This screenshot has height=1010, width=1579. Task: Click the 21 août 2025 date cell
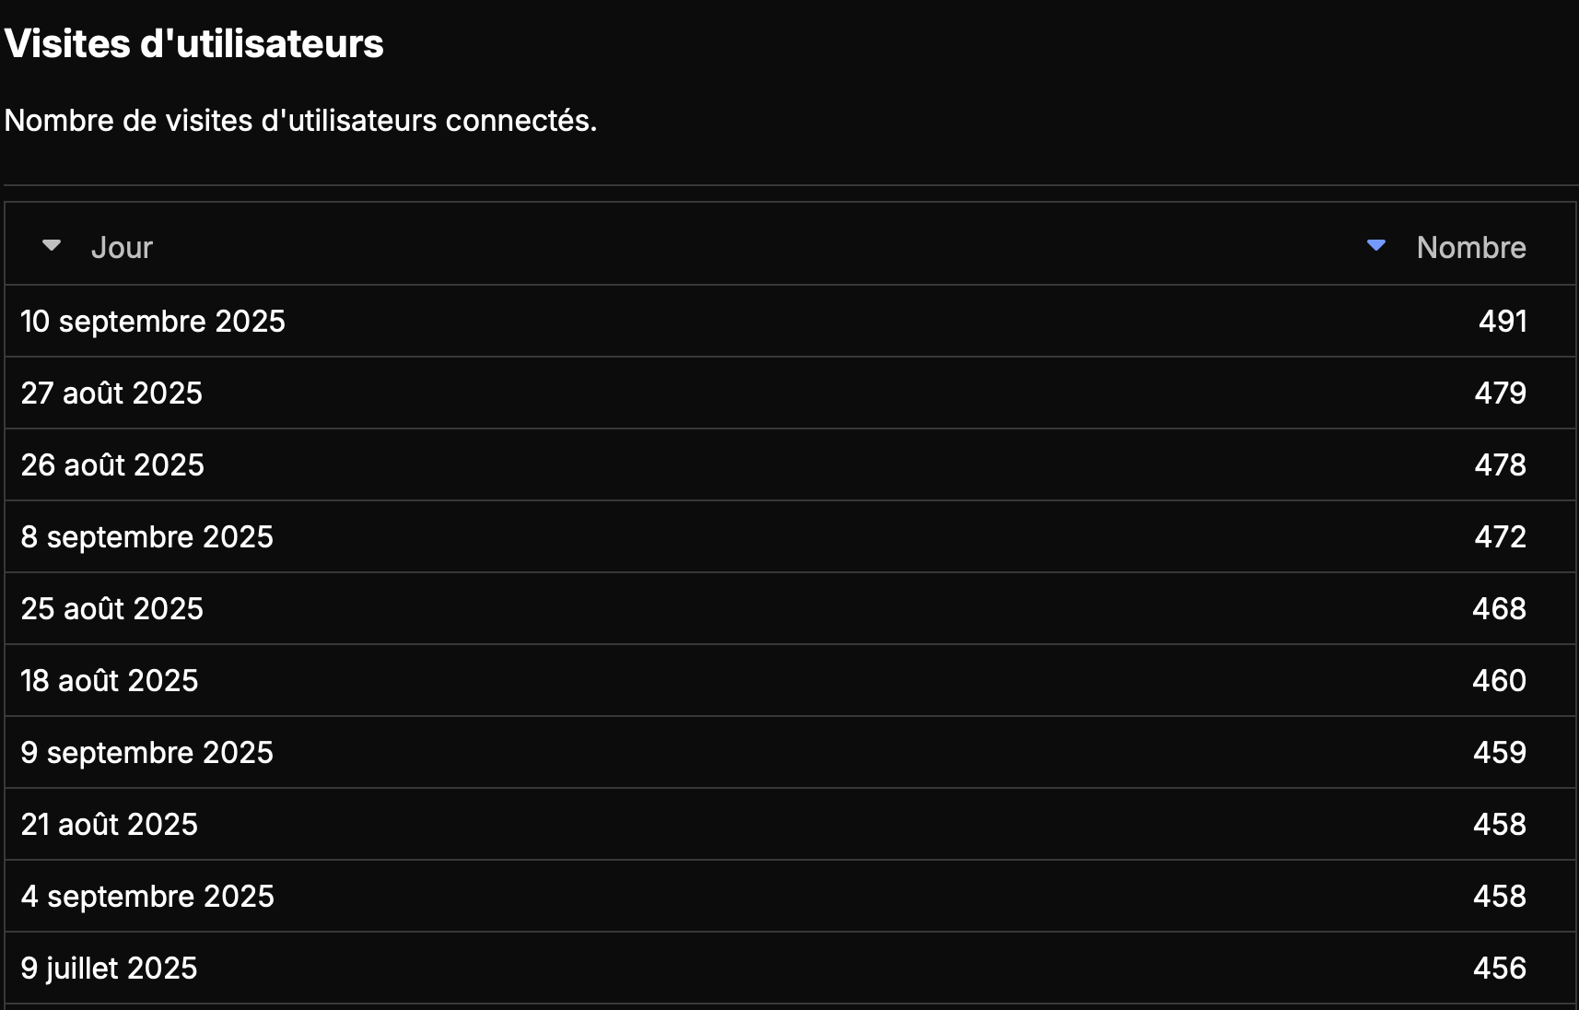110,824
